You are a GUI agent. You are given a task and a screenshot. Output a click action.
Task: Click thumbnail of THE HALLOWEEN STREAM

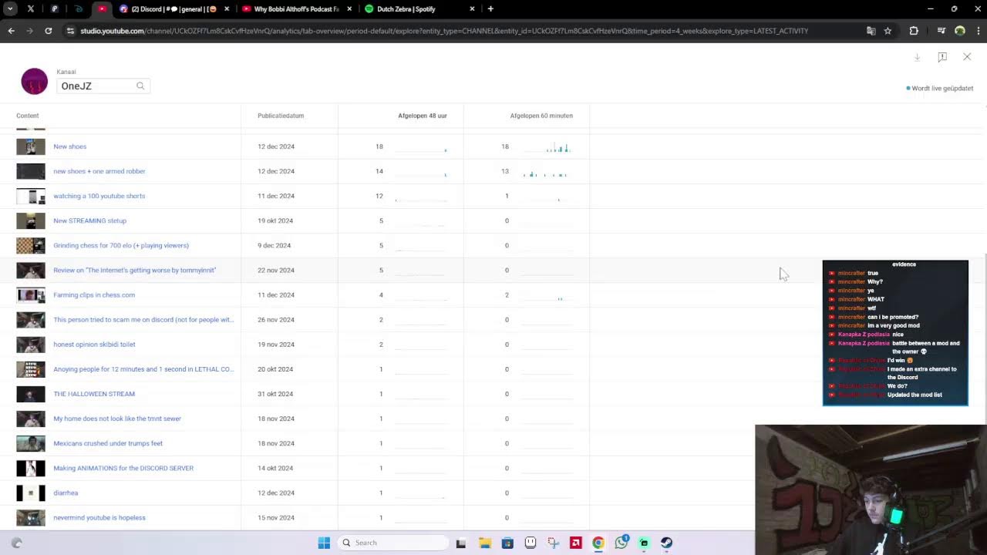click(31, 394)
